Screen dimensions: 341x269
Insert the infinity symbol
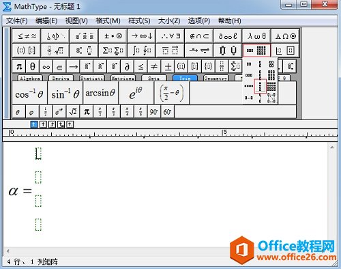click(x=46, y=67)
